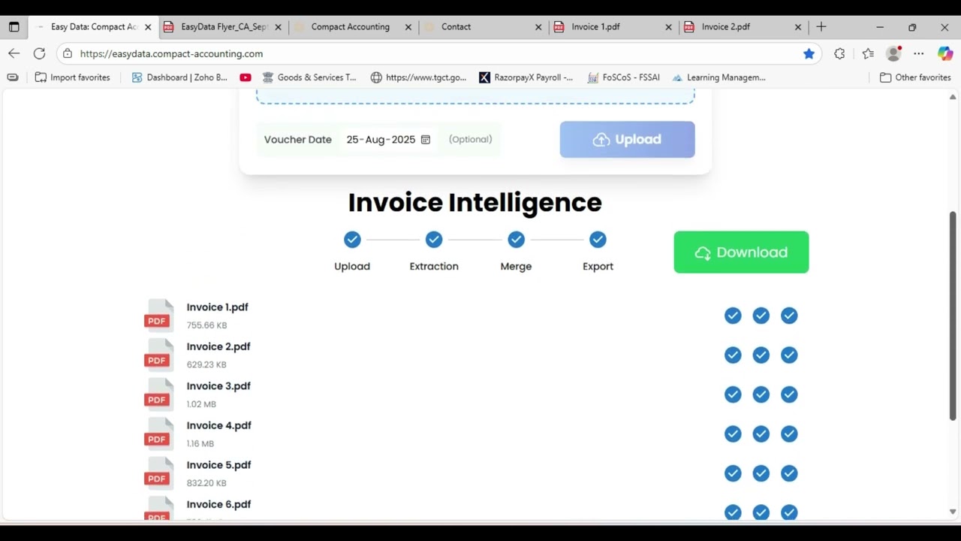Viewport: 961px width, 541px height.
Task: Click the PDF icon for Invoice 3.pdf
Action: click(158, 394)
